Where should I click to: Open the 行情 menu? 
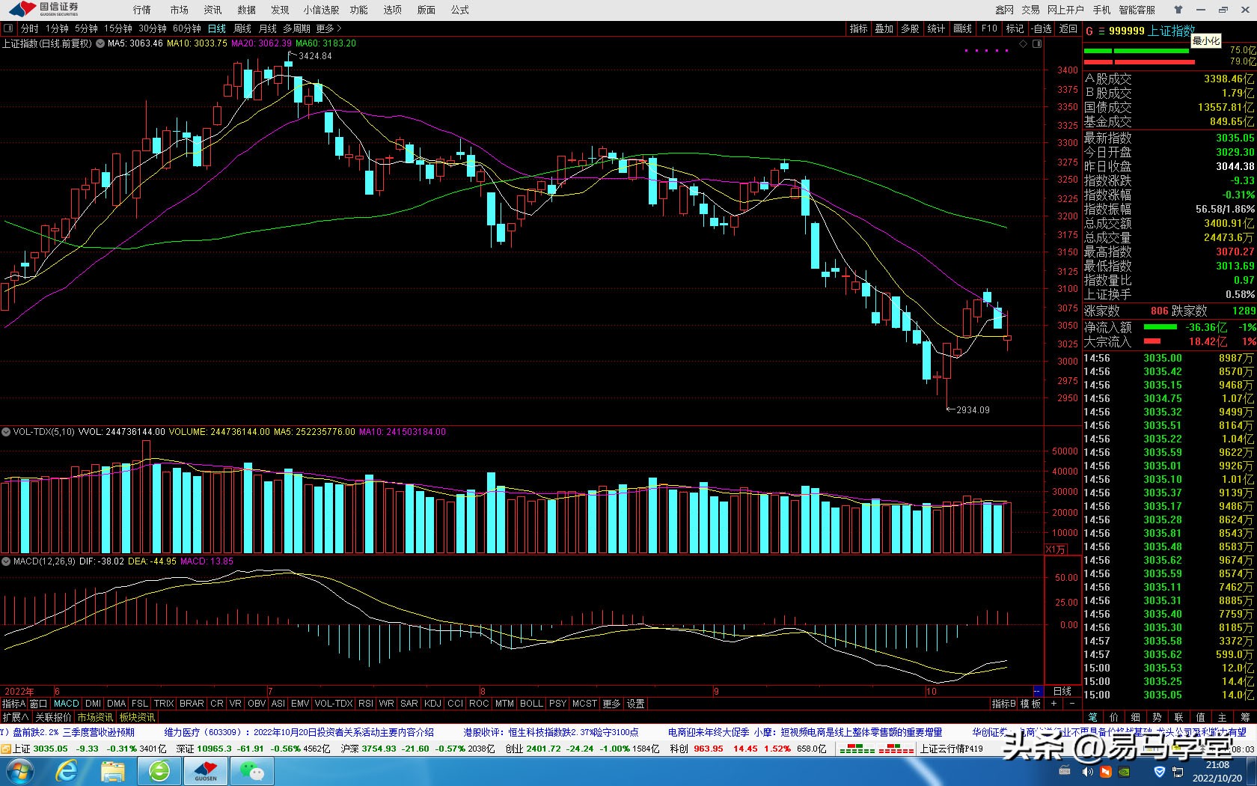[142, 10]
